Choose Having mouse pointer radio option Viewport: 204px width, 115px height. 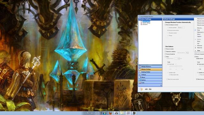coord(168,30)
